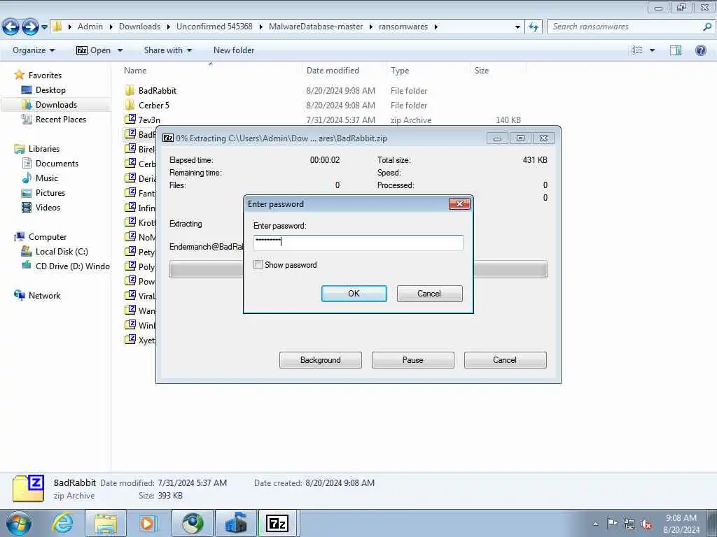Sort by the Name column header
Screen dimensions: 717x537
[135, 71]
